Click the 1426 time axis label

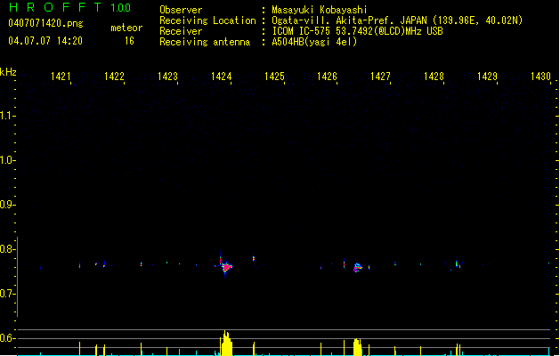click(x=327, y=77)
